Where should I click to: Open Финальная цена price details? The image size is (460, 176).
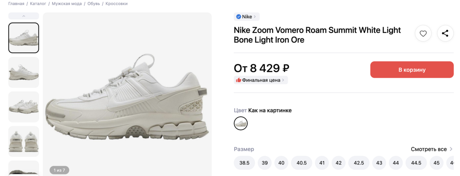[x=261, y=80]
